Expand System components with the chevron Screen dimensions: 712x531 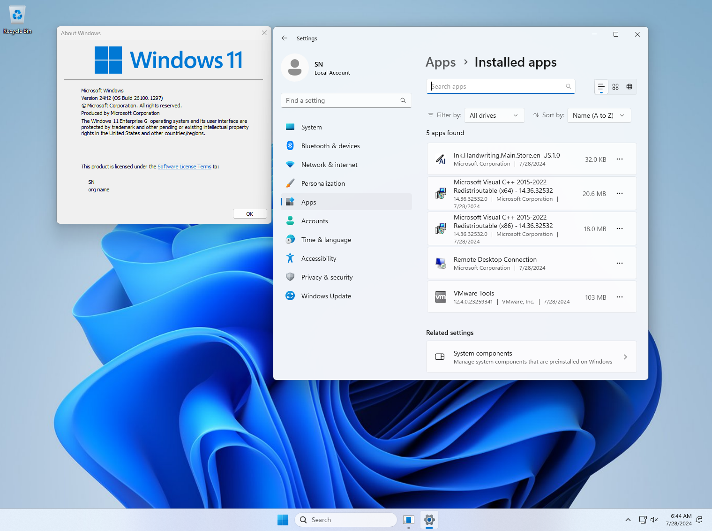point(625,357)
